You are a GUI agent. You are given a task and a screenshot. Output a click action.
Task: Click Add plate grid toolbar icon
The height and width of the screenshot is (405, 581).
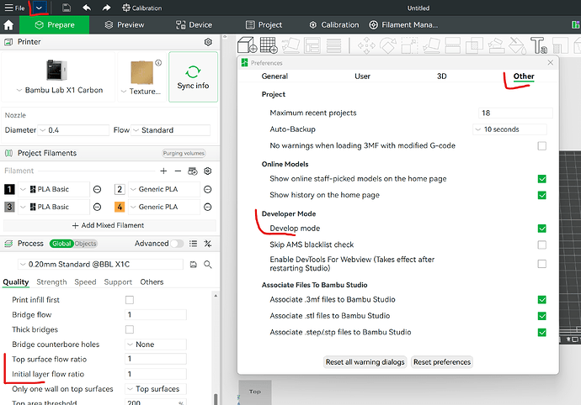click(269, 45)
